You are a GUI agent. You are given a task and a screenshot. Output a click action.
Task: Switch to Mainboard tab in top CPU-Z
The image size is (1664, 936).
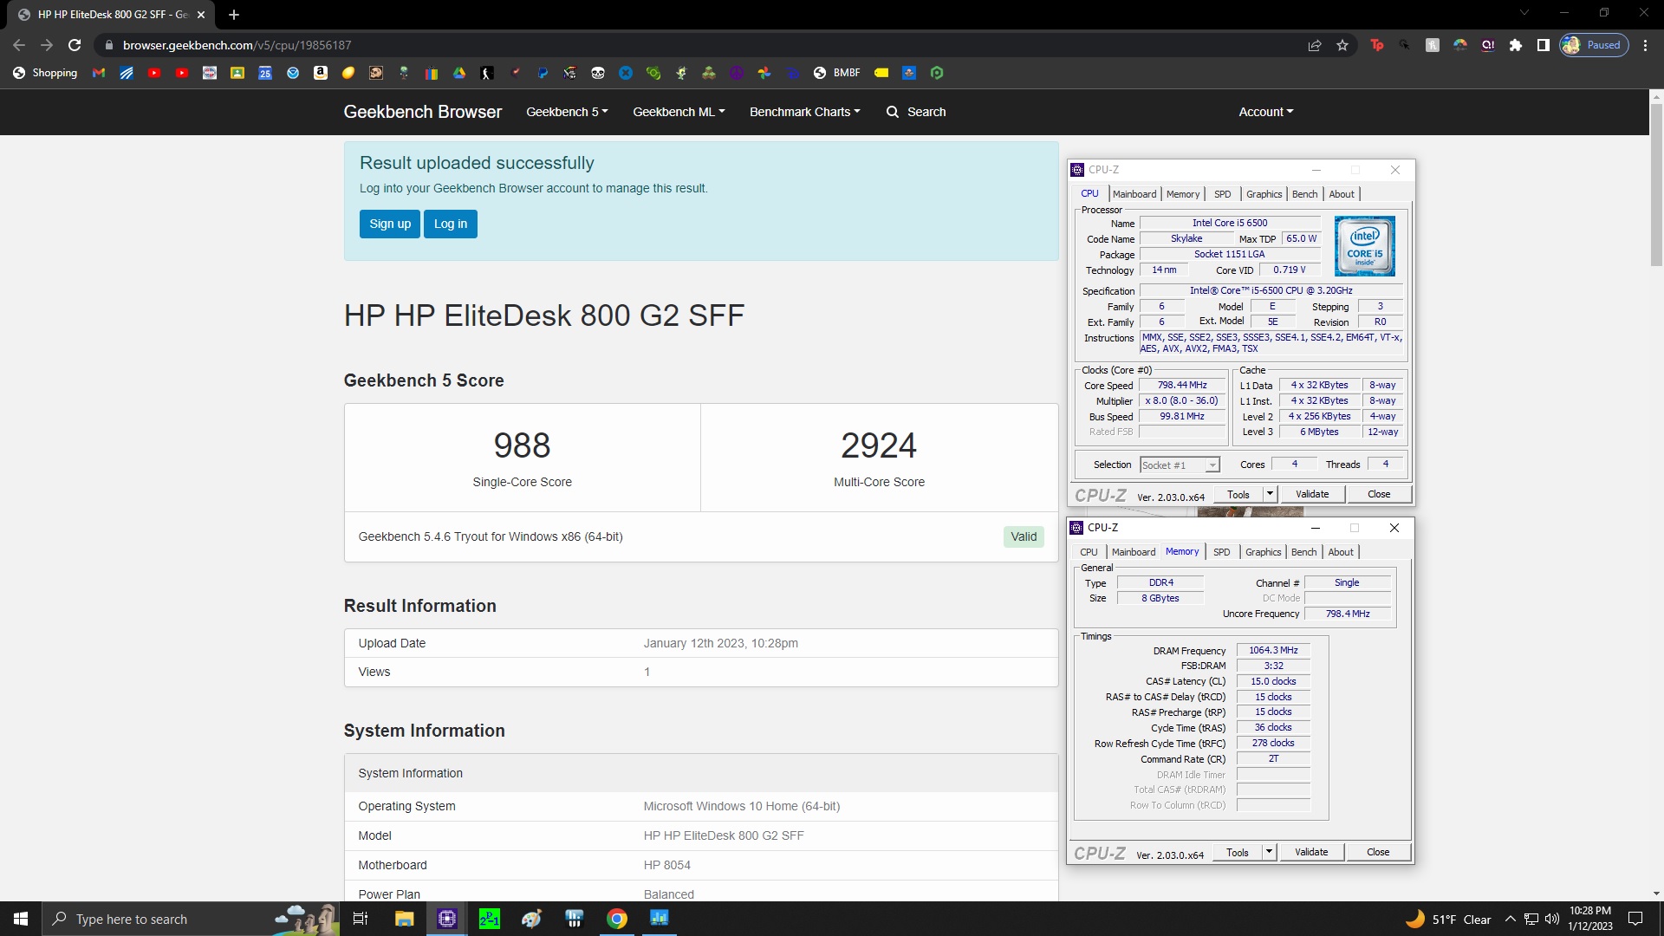[x=1134, y=194]
